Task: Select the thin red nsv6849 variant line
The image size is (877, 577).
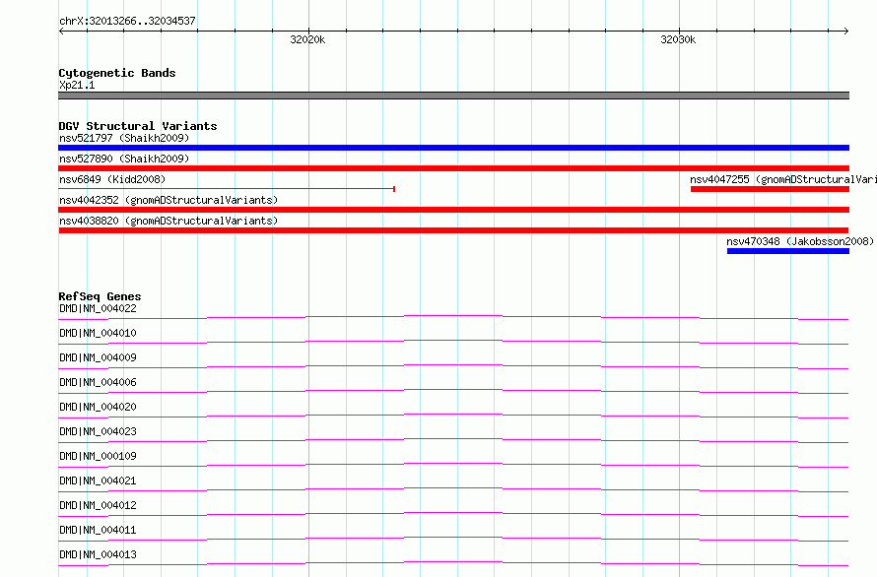Action: [x=227, y=189]
